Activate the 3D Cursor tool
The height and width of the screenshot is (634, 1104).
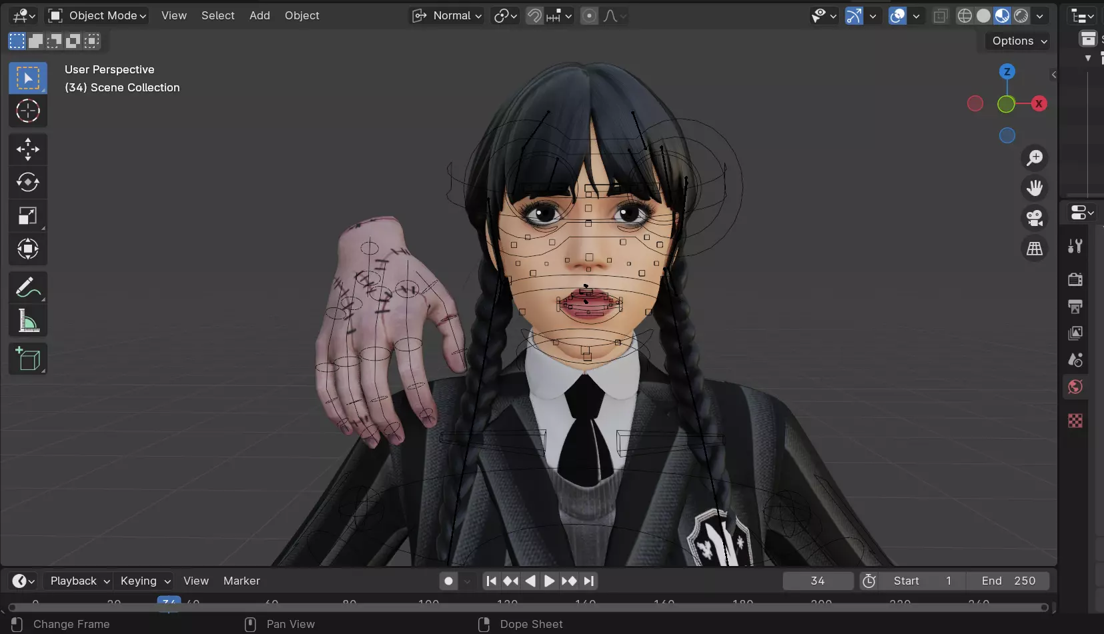pyautogui.click(x=28, y=111)
